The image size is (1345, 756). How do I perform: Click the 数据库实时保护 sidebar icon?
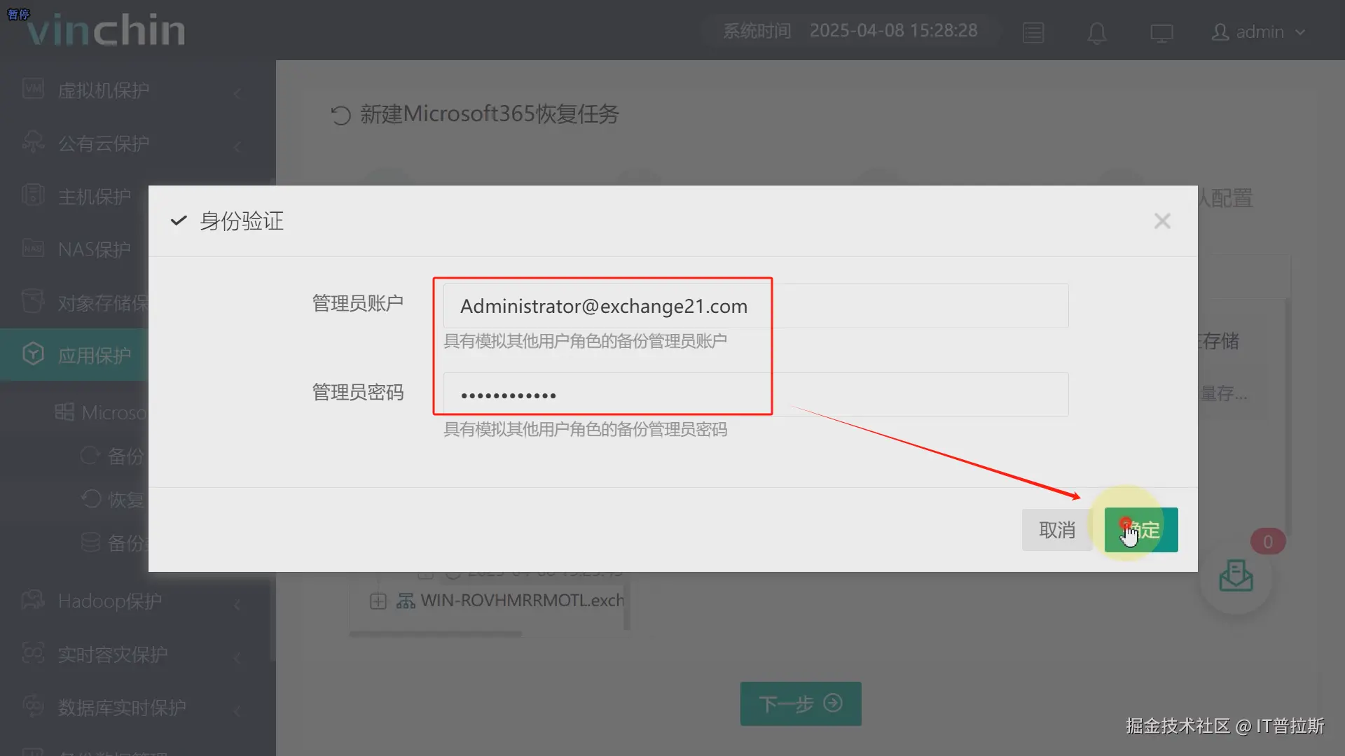(33, 706)
